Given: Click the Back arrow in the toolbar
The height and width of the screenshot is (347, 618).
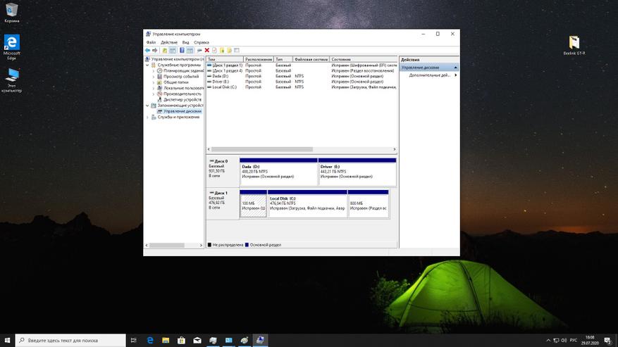Looking at the screenshot, I should pos(148,50).
